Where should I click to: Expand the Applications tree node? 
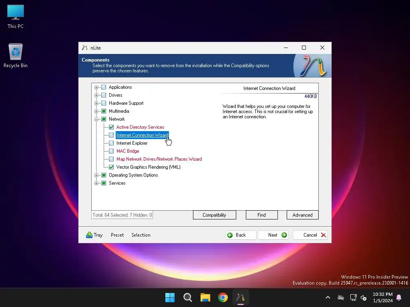[x=96, y=87]
